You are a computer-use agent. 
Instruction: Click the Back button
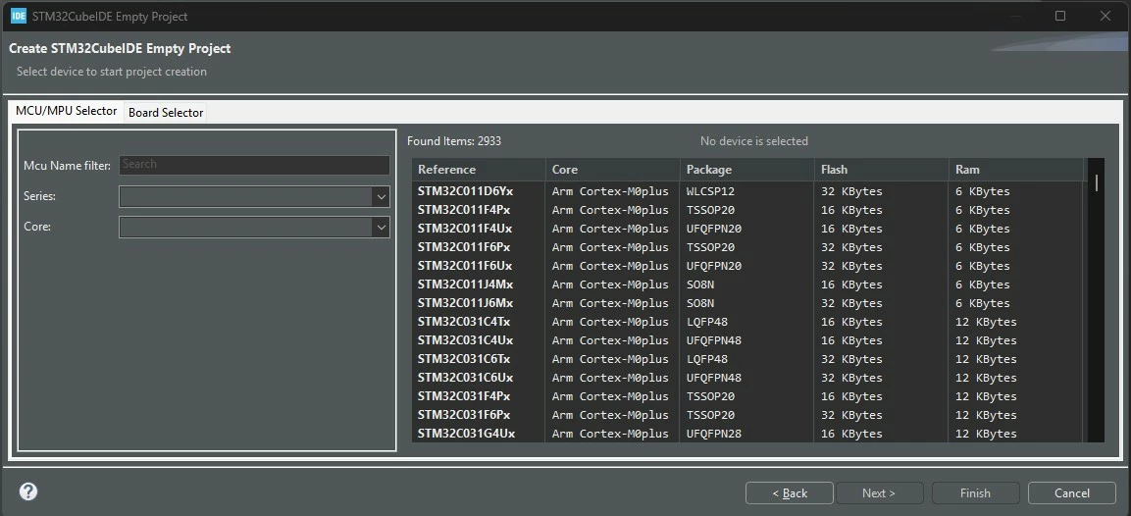pos(789,492)
